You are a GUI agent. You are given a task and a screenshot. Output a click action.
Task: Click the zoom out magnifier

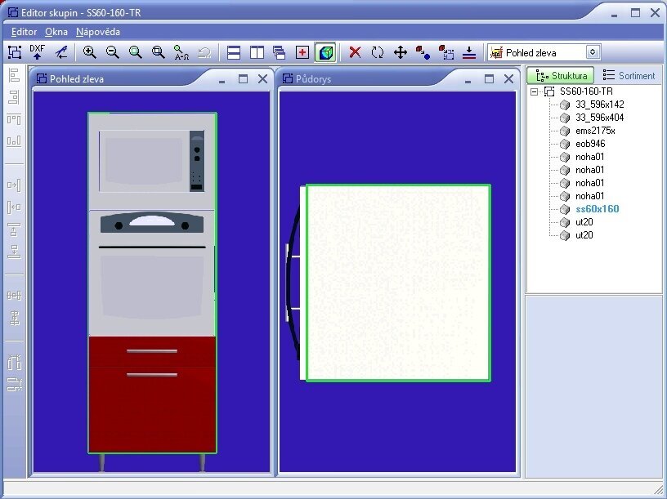[113, 52]
